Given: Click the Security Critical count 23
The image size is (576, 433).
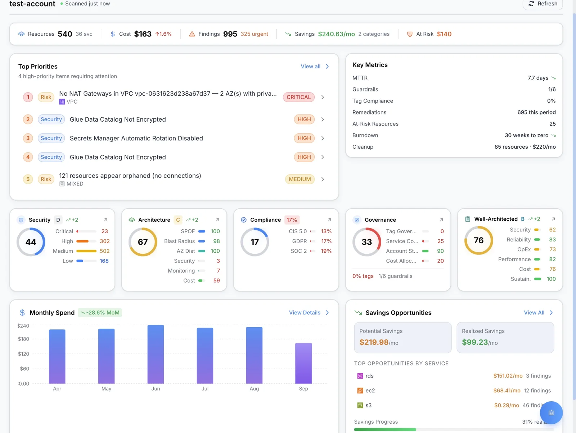Looking at the screenshot, I should point(104,231).
